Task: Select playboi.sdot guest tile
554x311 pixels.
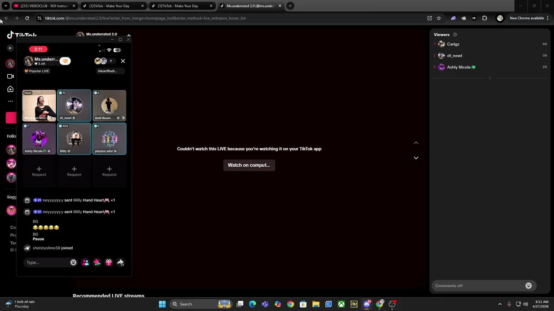Action: 109,139
